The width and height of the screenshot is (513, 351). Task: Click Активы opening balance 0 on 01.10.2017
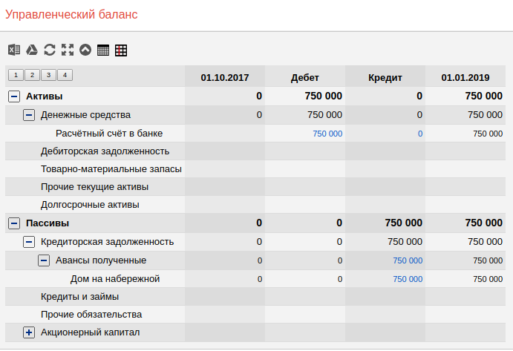point(259,96)
